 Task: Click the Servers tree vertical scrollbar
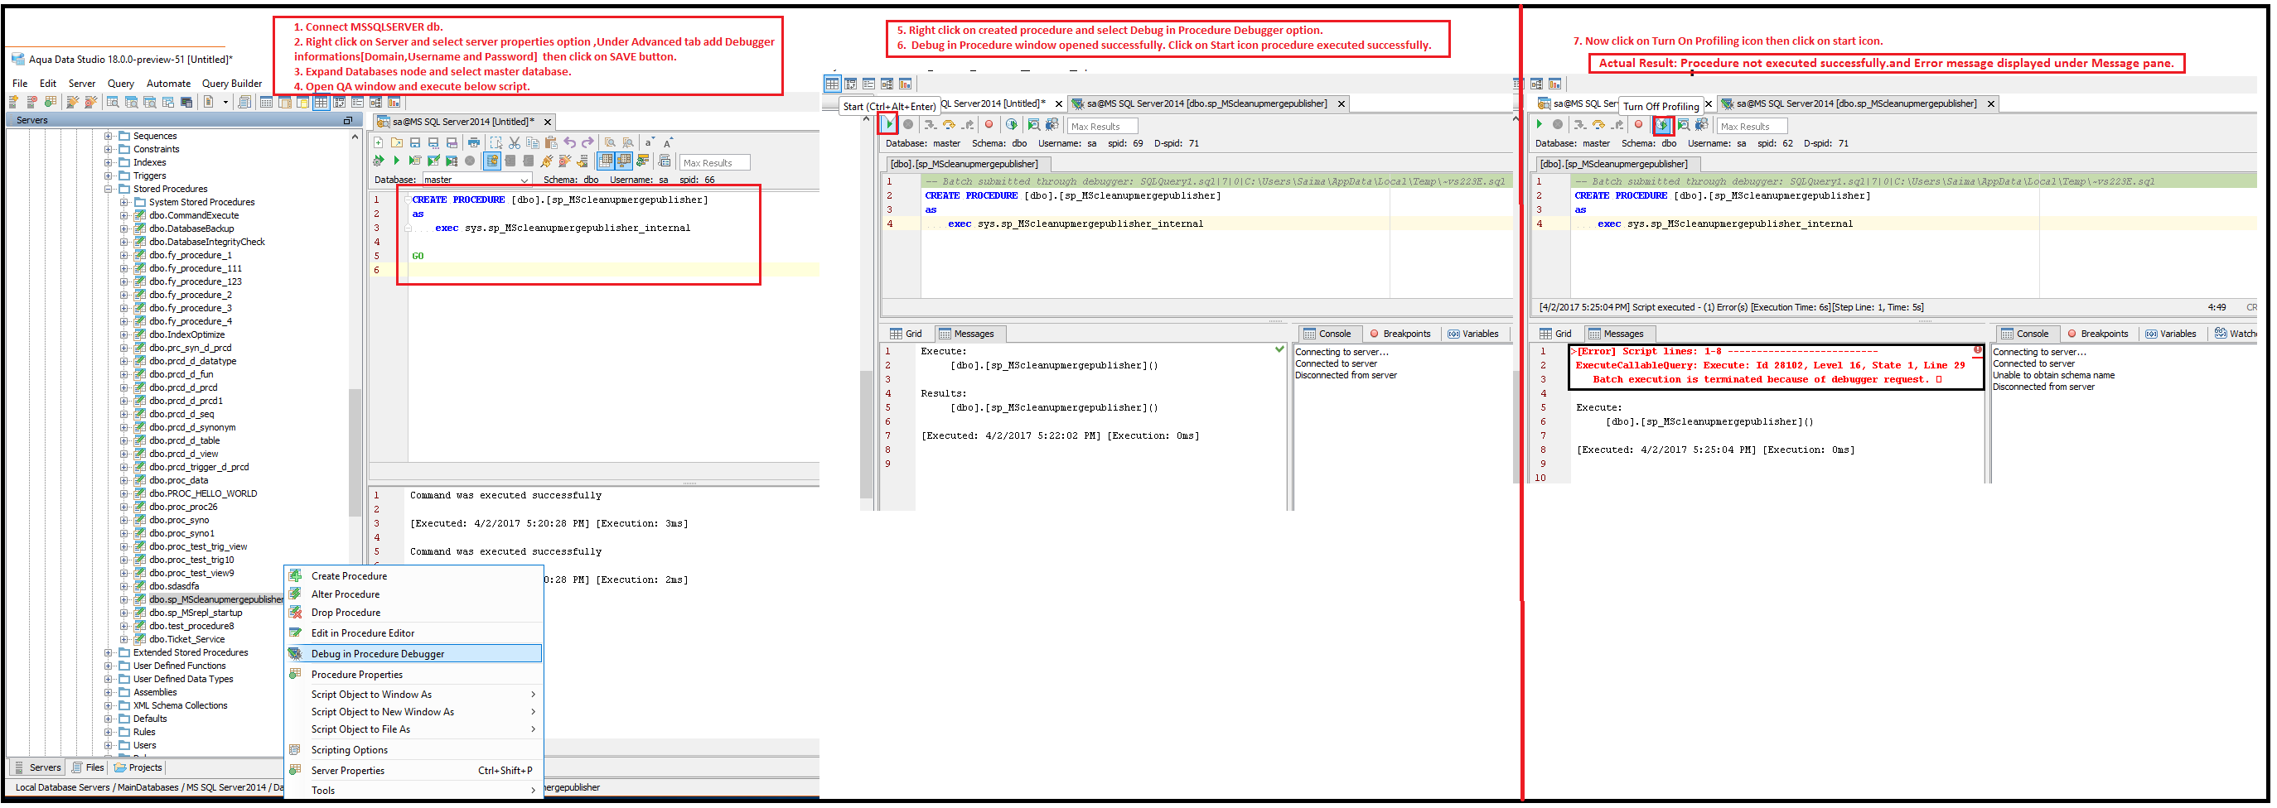coord(355,450)
